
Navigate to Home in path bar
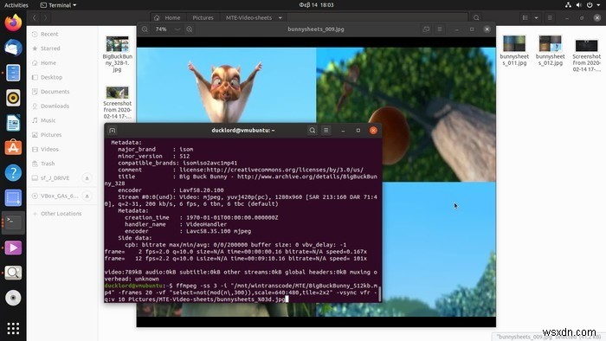167,18
